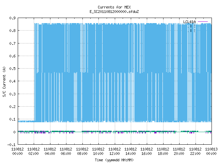This screenshot has height=163, width=218.
Task: Click the 10:00 time tick label
Action: point(98,153)
